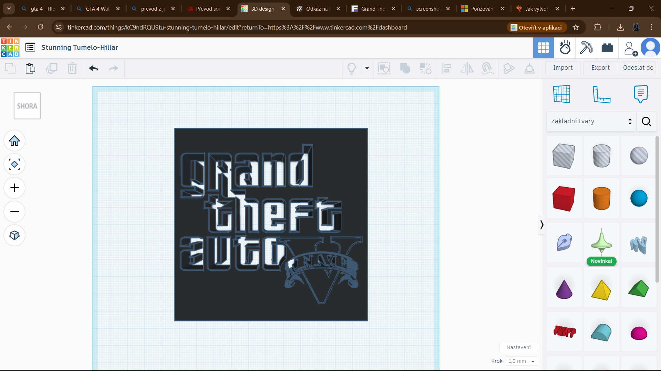Click the Home view icon

[14, 140]
